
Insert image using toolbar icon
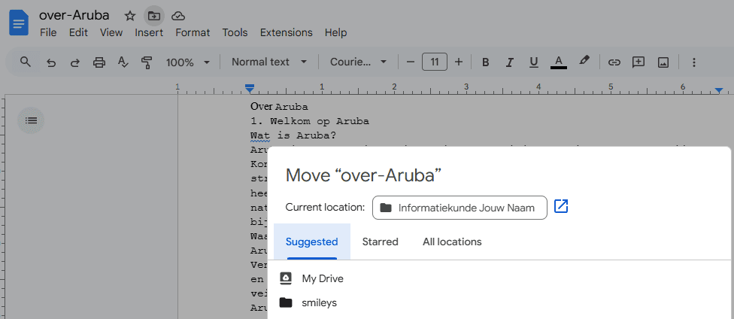tap(663, 62)
